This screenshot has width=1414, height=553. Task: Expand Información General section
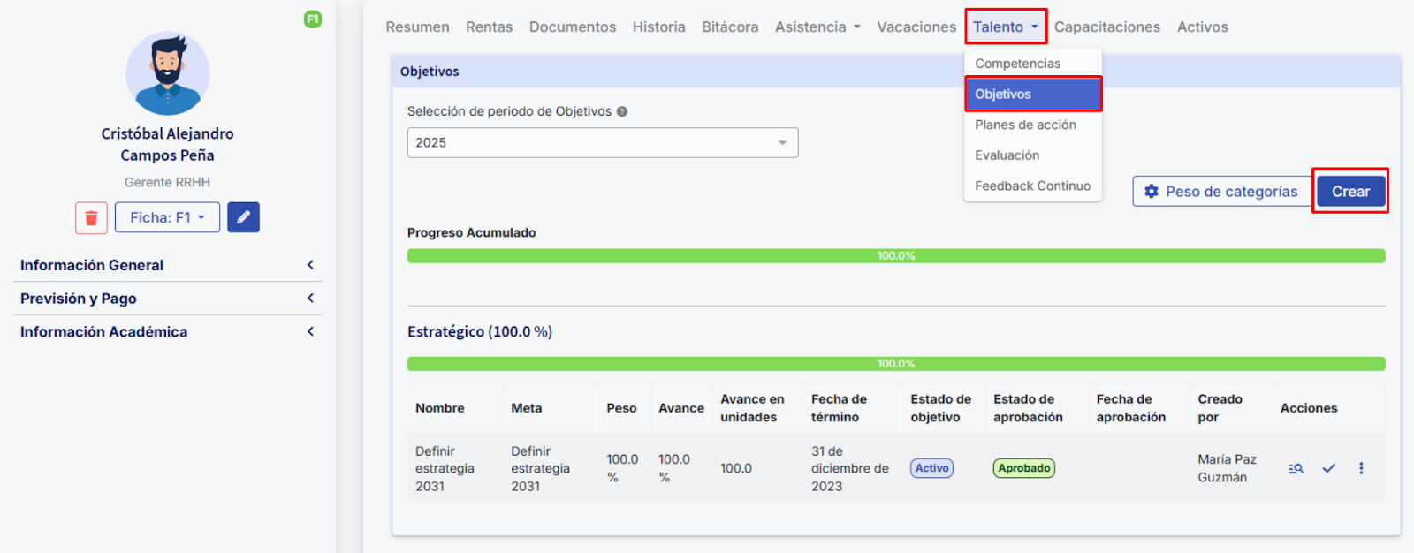[167, 265]
